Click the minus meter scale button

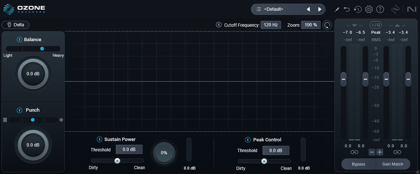pos(372,152)
